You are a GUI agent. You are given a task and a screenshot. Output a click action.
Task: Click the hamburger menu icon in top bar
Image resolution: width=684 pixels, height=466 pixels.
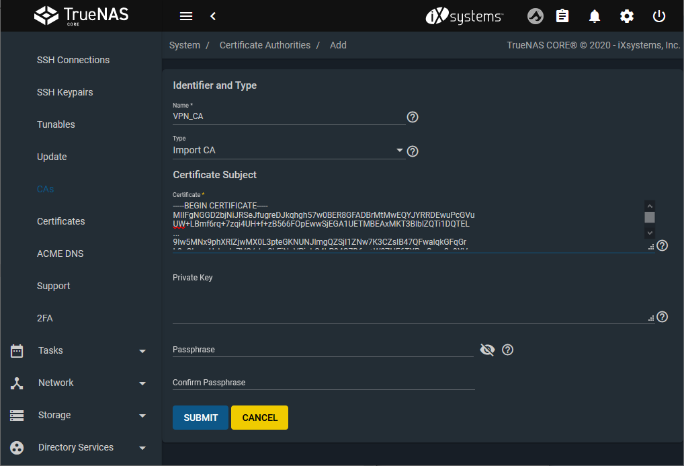pyautogui.click(x=186, y=16)
